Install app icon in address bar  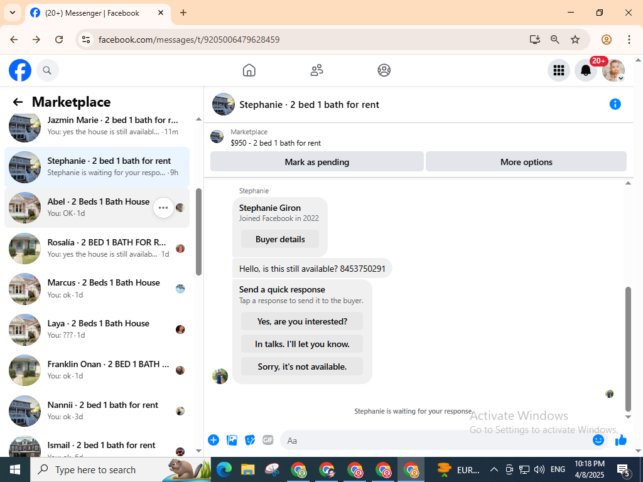(535, 40)
